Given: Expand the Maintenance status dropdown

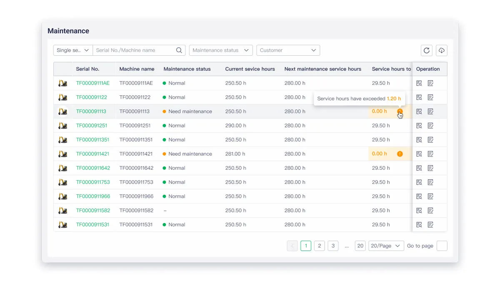Looking at the screenshot, I should point(221,50).
